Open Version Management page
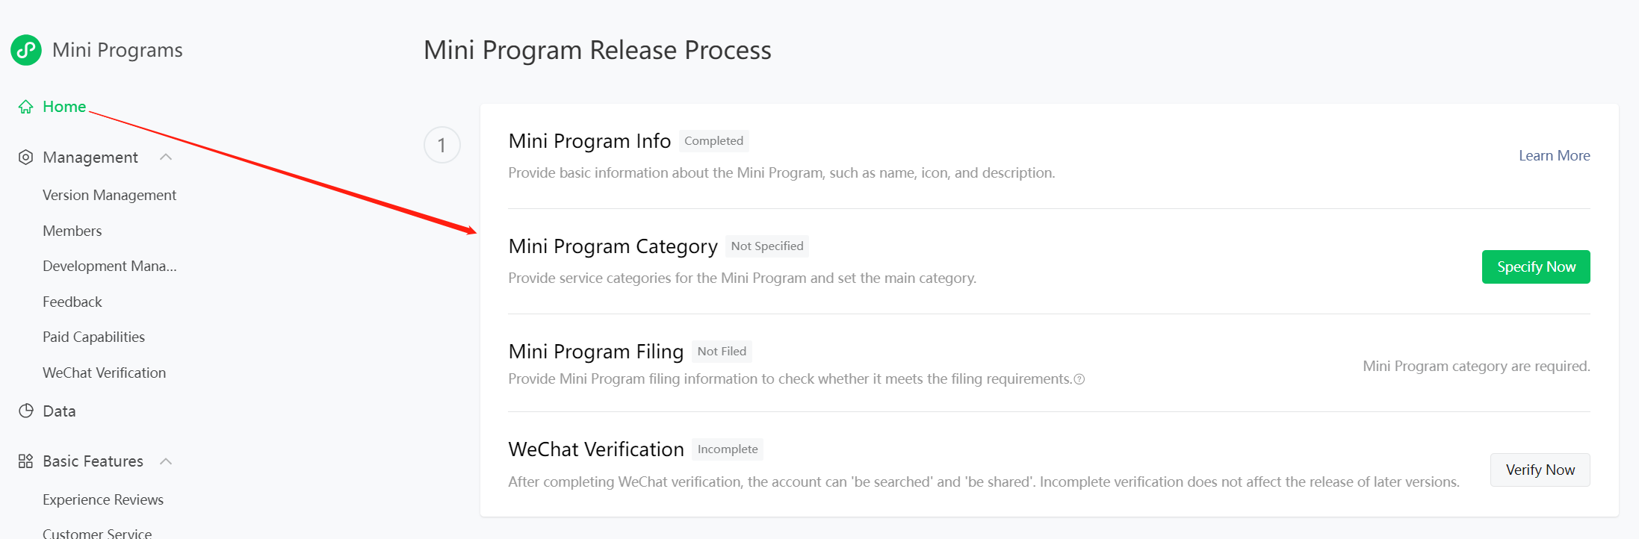 [109, 195]
